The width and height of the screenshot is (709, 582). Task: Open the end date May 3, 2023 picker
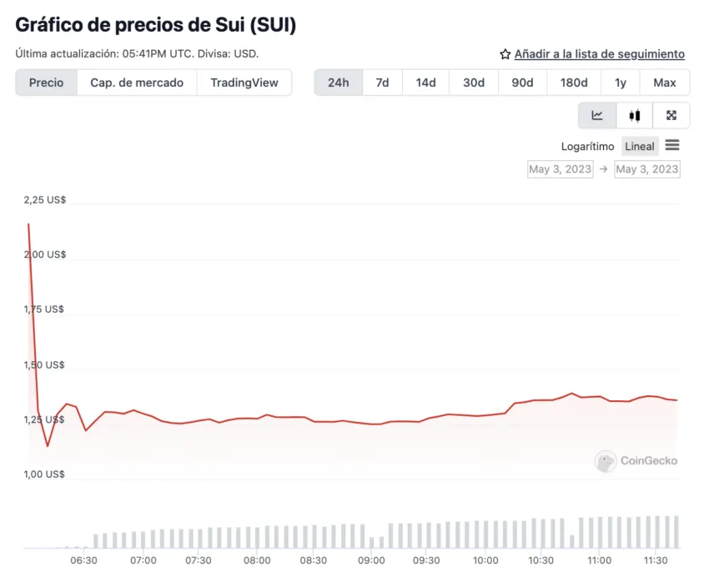pos(647,169)
